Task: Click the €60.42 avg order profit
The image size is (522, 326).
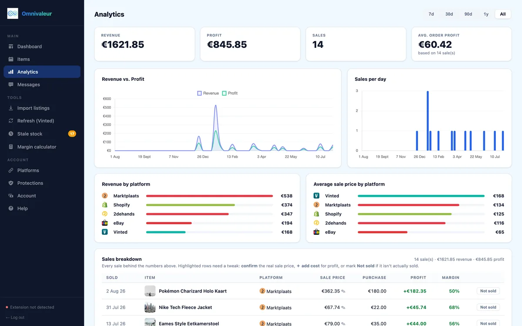Action: pyautogui.click(x=435, y=44)
